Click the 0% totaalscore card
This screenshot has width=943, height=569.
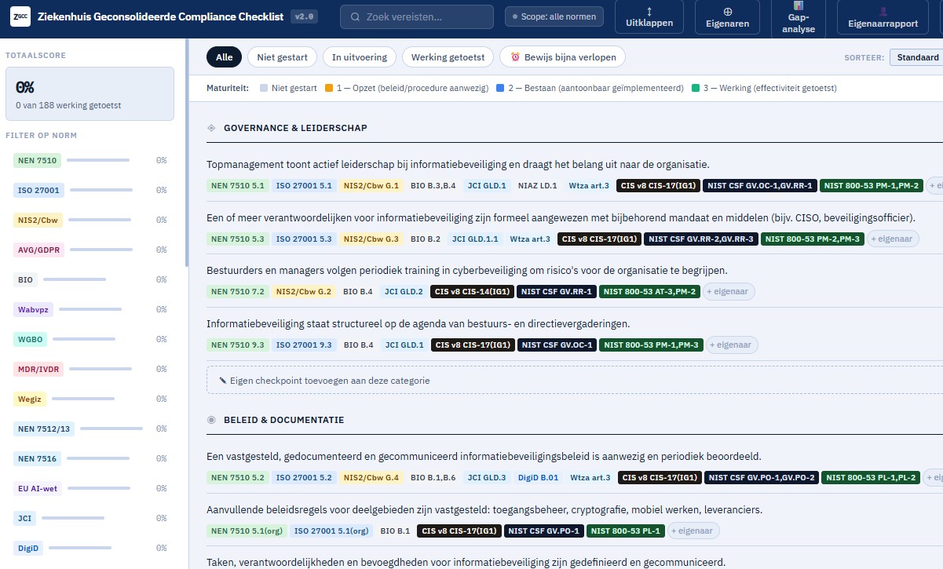click(90, 94)
